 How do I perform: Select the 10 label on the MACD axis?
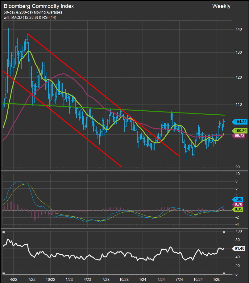point(238,174)
